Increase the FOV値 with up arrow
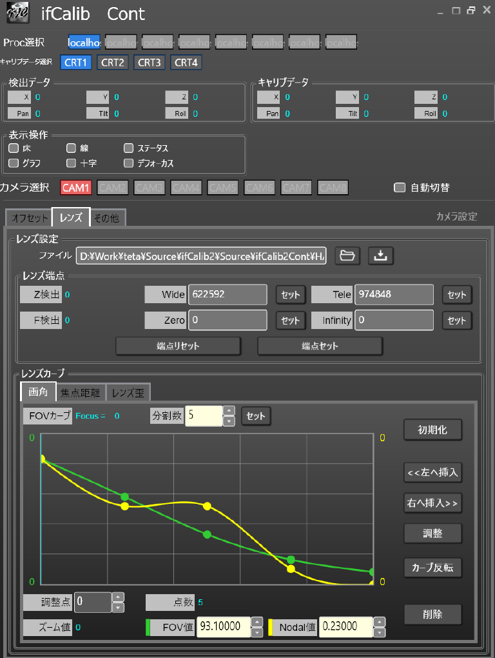This screenshot has height=658, width=495. pos(257,621)
